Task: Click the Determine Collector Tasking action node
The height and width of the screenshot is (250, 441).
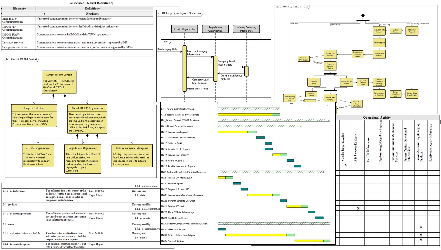Action: (330, 66)
